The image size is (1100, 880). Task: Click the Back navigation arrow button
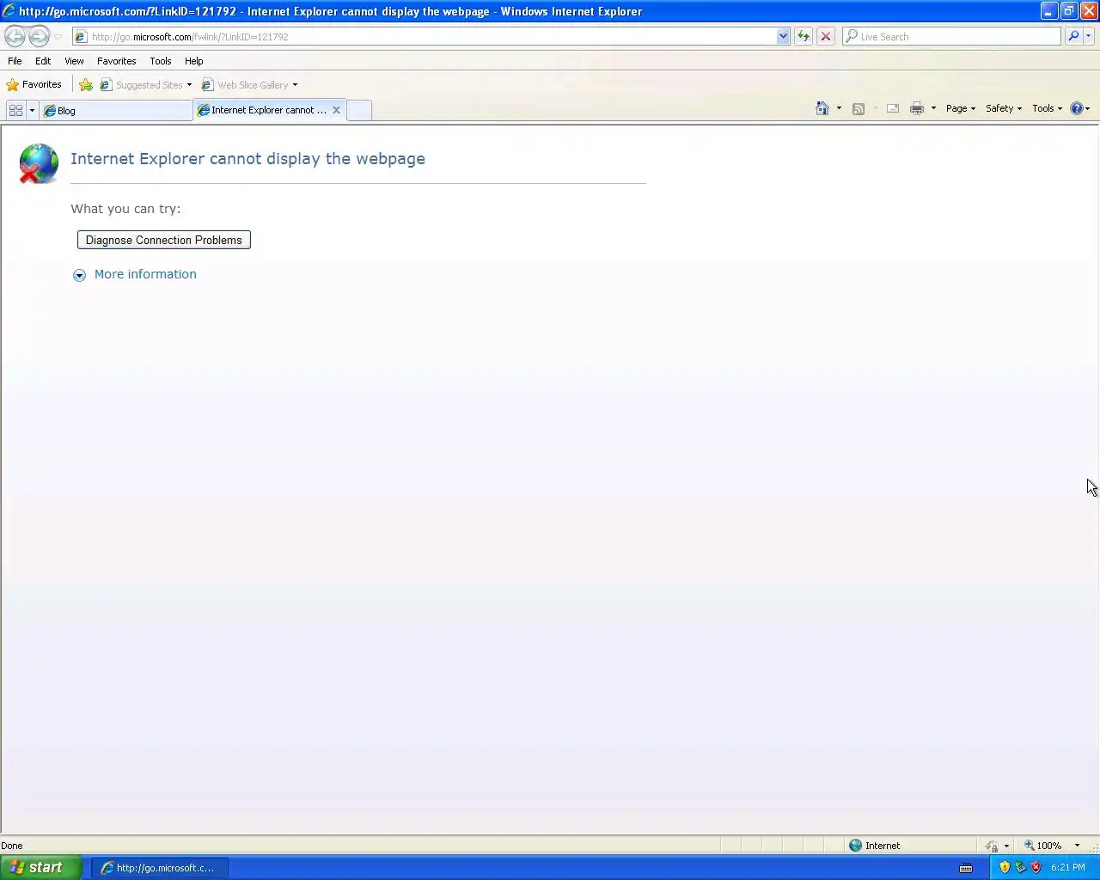[x=15, y=36]
